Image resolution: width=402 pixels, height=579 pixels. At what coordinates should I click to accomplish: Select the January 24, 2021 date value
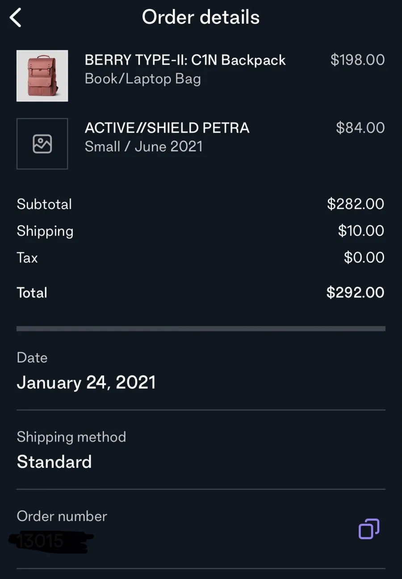coord(86,383)
